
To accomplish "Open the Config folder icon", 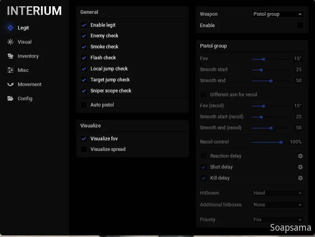I will click(11, 99).
